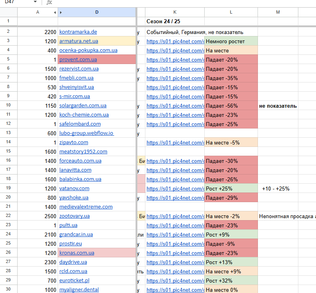
Task: Select the 'Немного ростет' cell
Action: coord(231,41)
